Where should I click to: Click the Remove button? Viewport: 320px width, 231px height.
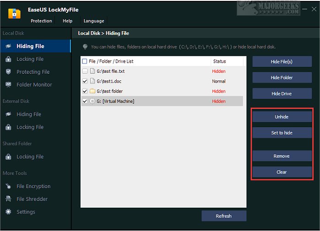tap(282, 156)
